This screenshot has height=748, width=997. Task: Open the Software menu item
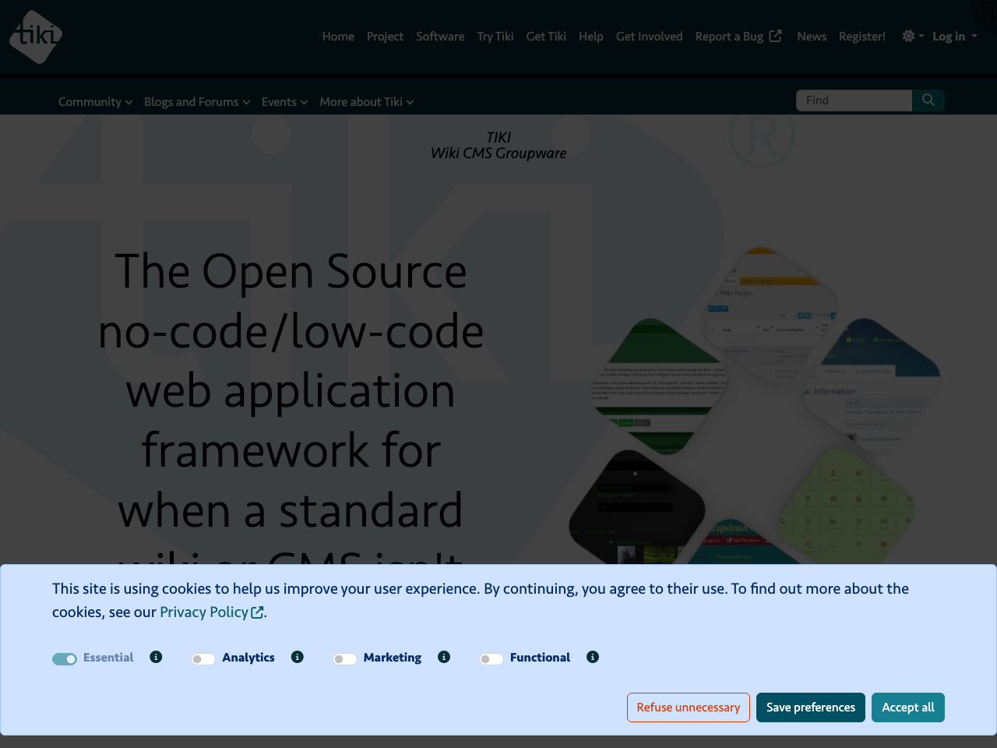coord(440,37)
